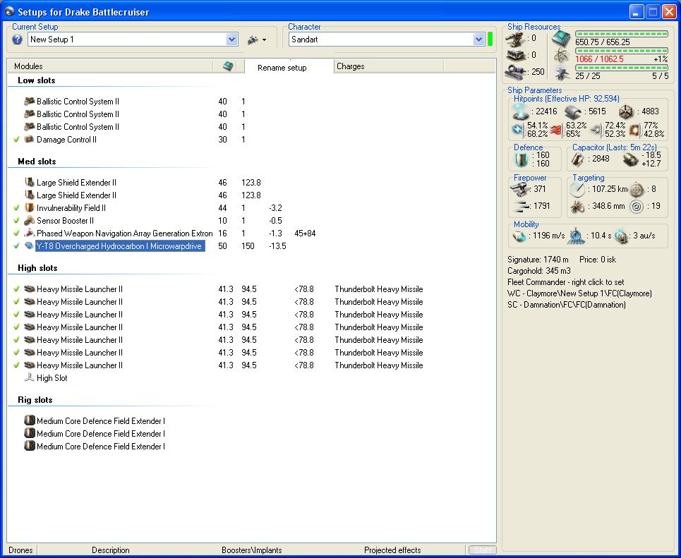Toggle Damage Control II active checkmark

[16, 140]
